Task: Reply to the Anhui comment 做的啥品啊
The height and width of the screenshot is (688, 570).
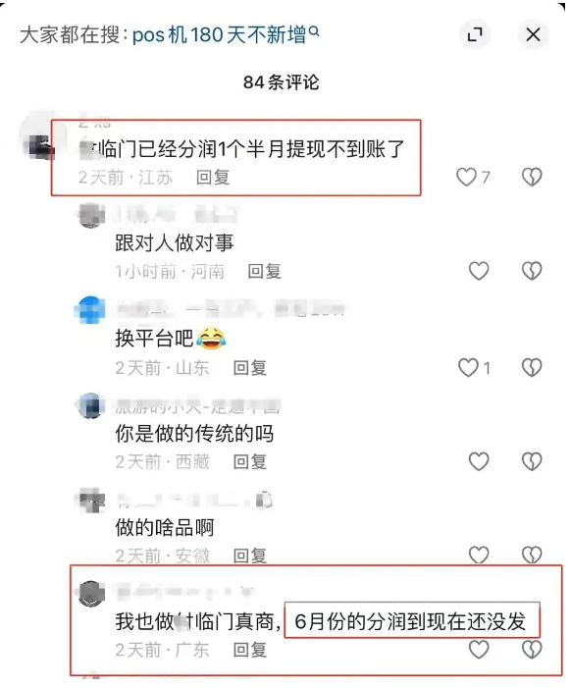Action: coord(250,556)
